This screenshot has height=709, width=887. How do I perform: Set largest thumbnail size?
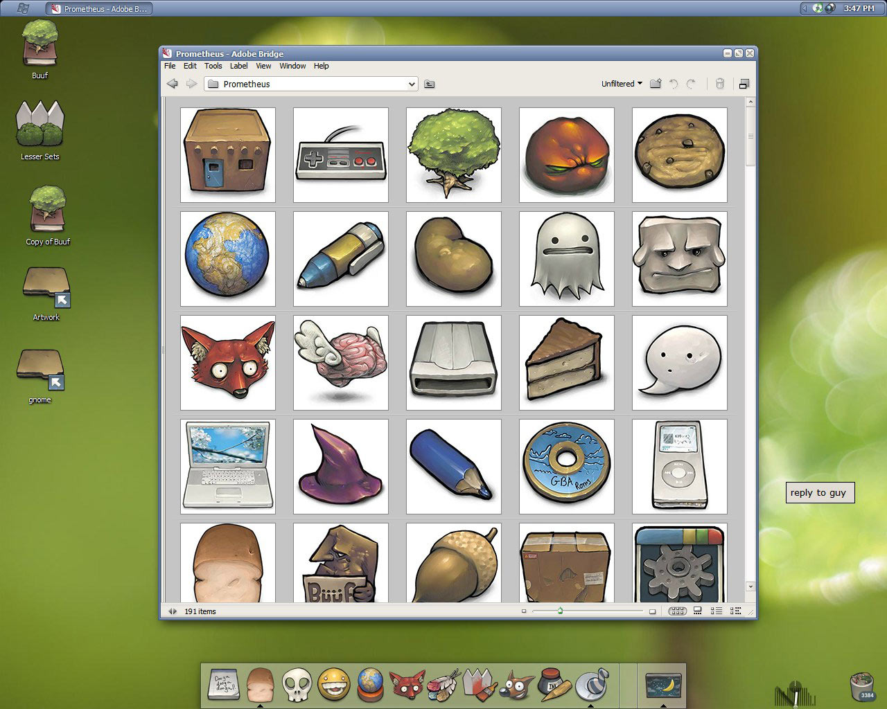pyautogui.click(x=652, y=611)
